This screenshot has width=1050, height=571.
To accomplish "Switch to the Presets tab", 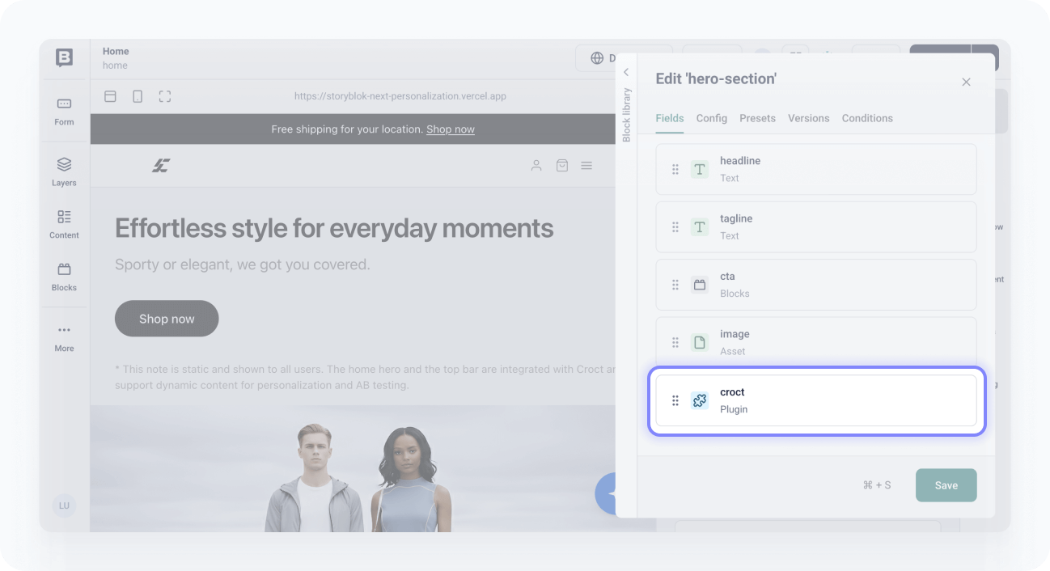I will click(757, 118).
